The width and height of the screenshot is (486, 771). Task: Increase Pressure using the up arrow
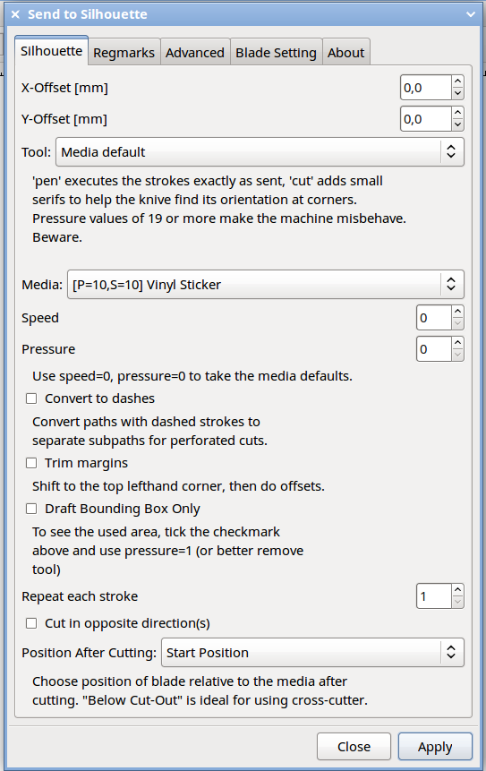[457, 343]
